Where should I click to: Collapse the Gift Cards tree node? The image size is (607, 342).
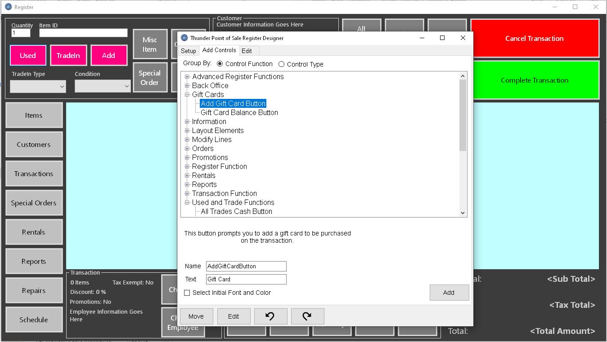click(187, 95)
